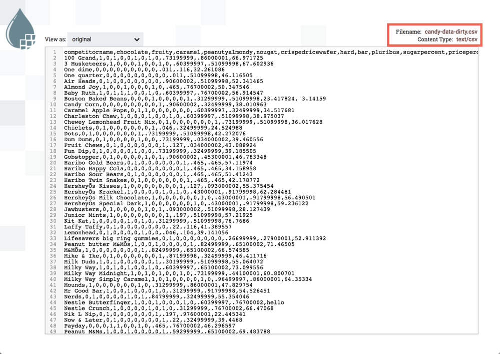Open the View as dropdown
This screenshot has width=500, height=354.
coord(105,40)
